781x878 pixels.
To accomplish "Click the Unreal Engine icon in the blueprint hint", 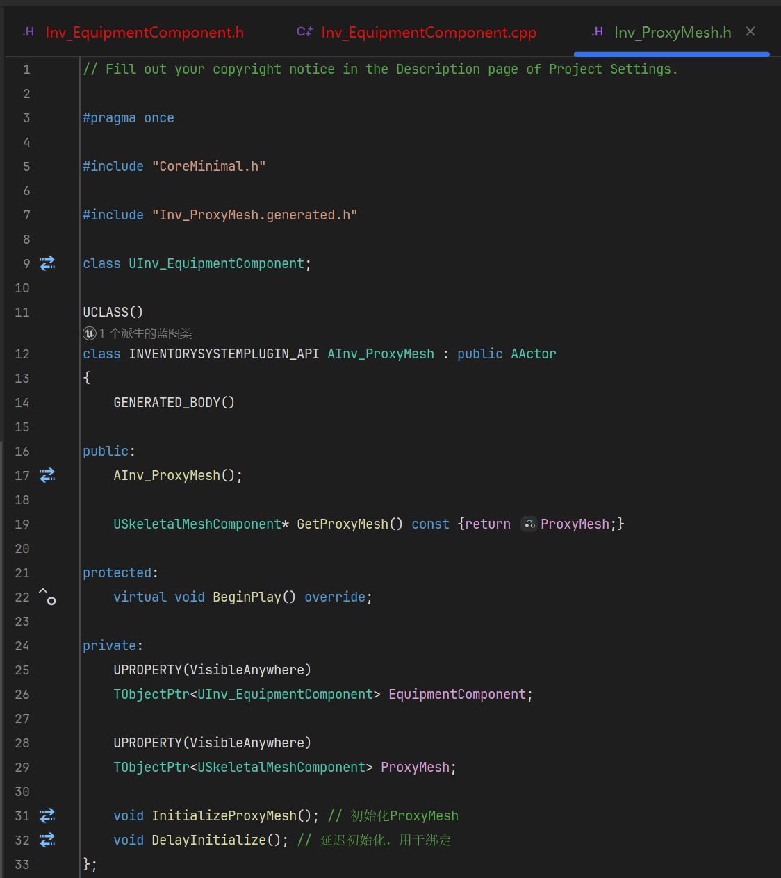I will click(90, 333).
